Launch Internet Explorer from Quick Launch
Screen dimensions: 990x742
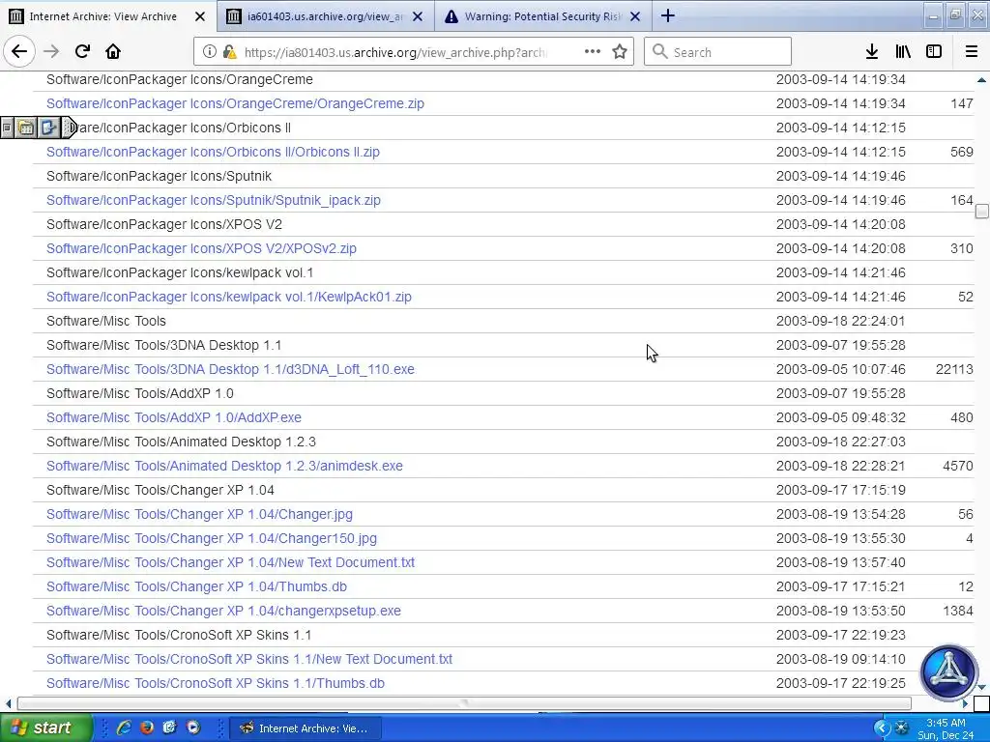pyautogui.click(x=124, y=728)
